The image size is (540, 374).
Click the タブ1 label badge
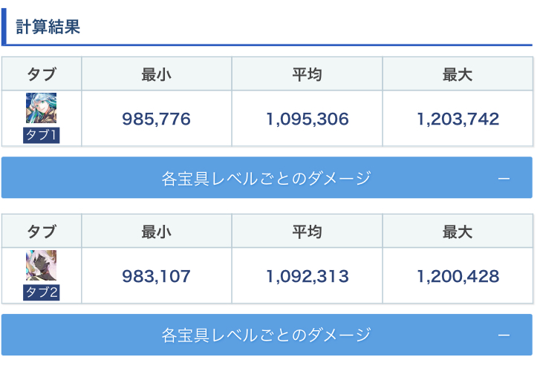coord(41,135)
